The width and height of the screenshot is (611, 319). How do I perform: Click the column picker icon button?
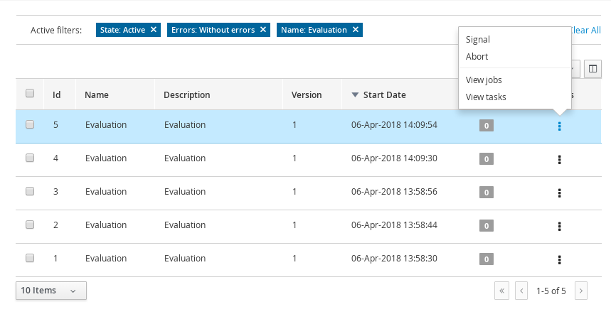point(593,69)
